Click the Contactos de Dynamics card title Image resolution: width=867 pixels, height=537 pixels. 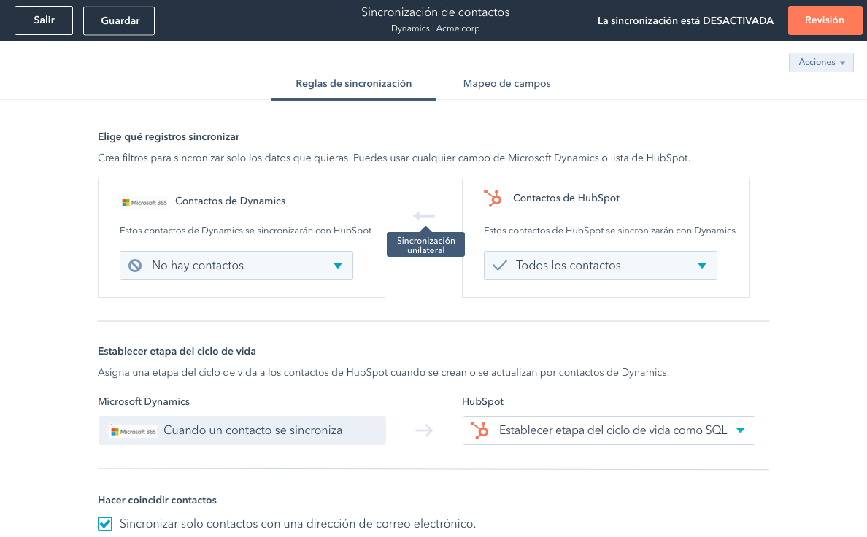click(231, 201)
